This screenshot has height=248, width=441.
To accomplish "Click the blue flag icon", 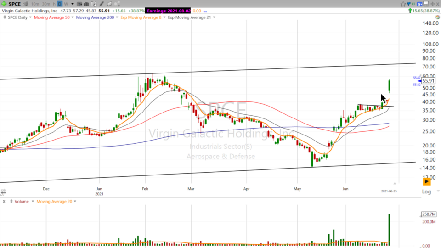I will (x=409, y=4).
